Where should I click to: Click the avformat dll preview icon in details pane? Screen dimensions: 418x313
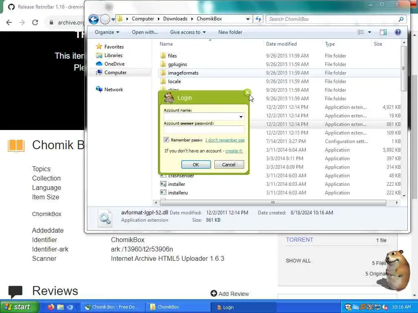pos(105,218)
